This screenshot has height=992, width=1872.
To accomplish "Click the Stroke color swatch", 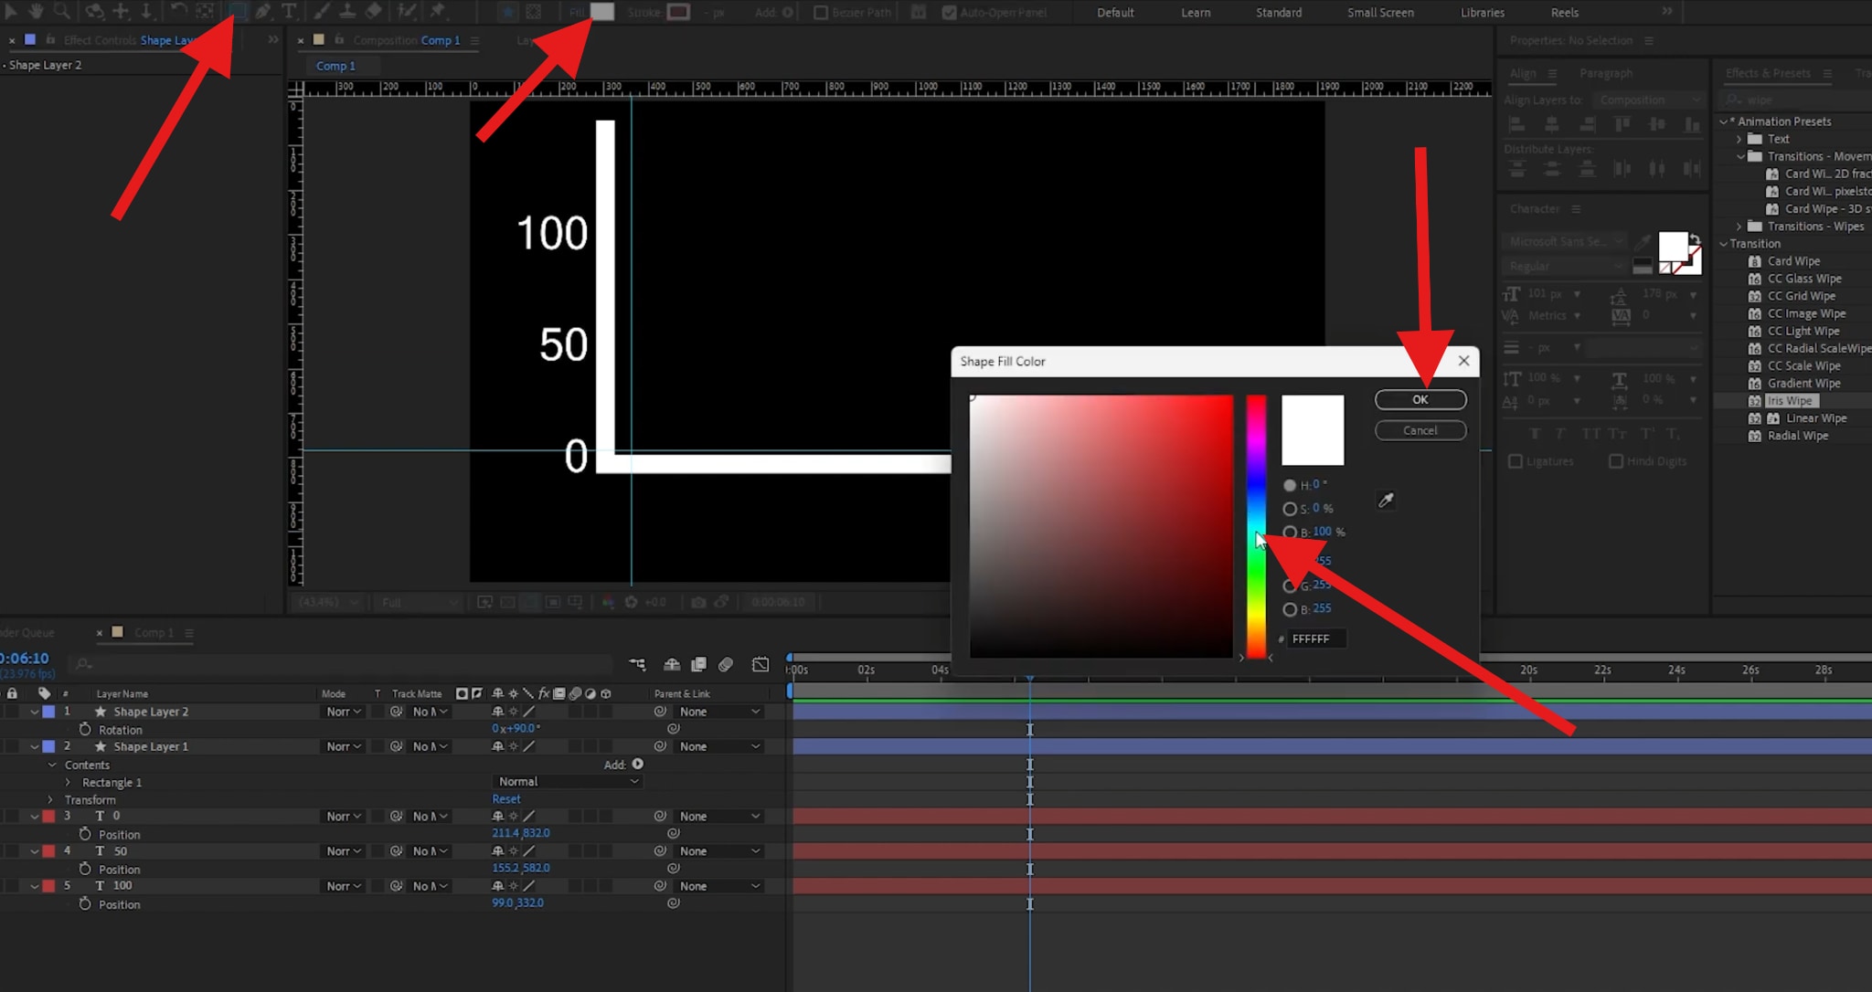I will click(x=677, y=12).
